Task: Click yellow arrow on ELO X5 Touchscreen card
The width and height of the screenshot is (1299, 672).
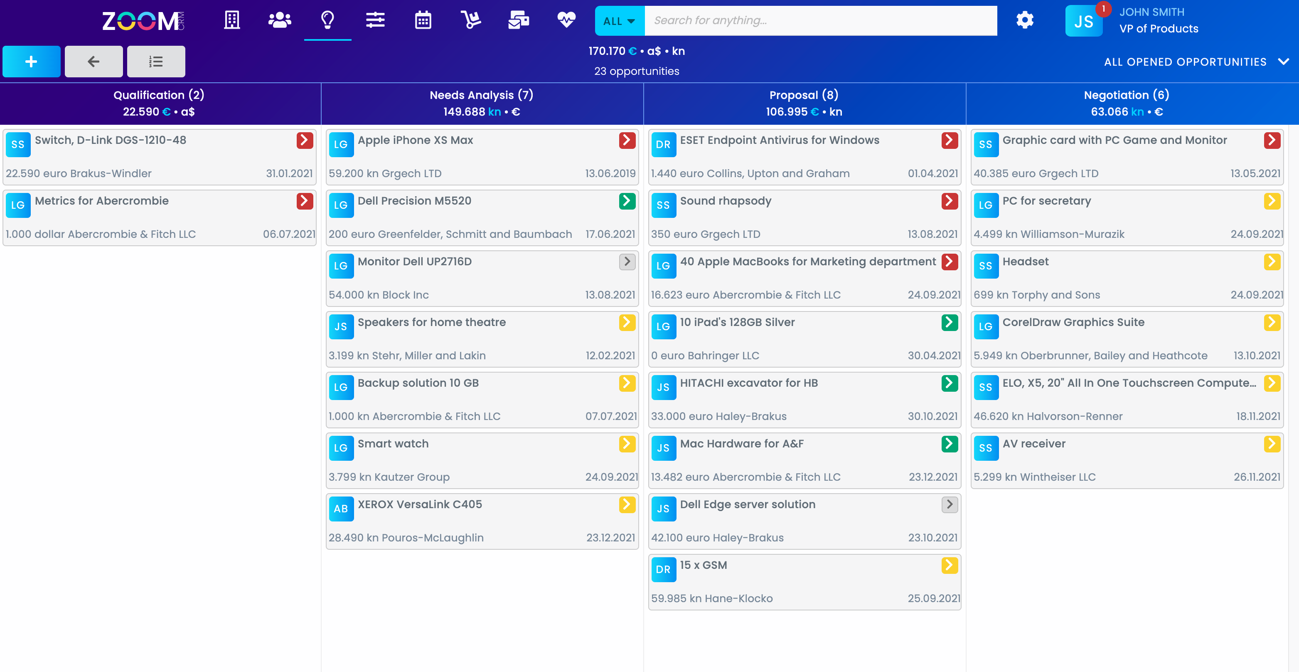Action: (x=1272, y=383)
